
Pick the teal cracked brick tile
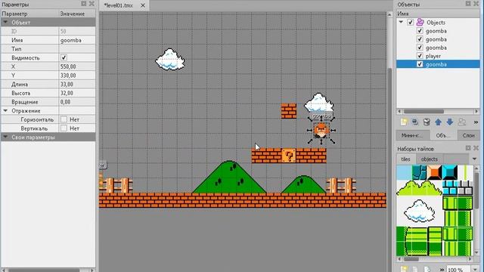[x=419, y=172]
